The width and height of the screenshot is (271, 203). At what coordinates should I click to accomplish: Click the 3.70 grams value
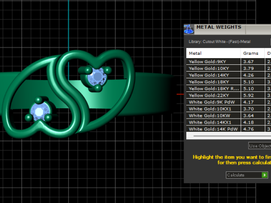click(x=248, y=109)
